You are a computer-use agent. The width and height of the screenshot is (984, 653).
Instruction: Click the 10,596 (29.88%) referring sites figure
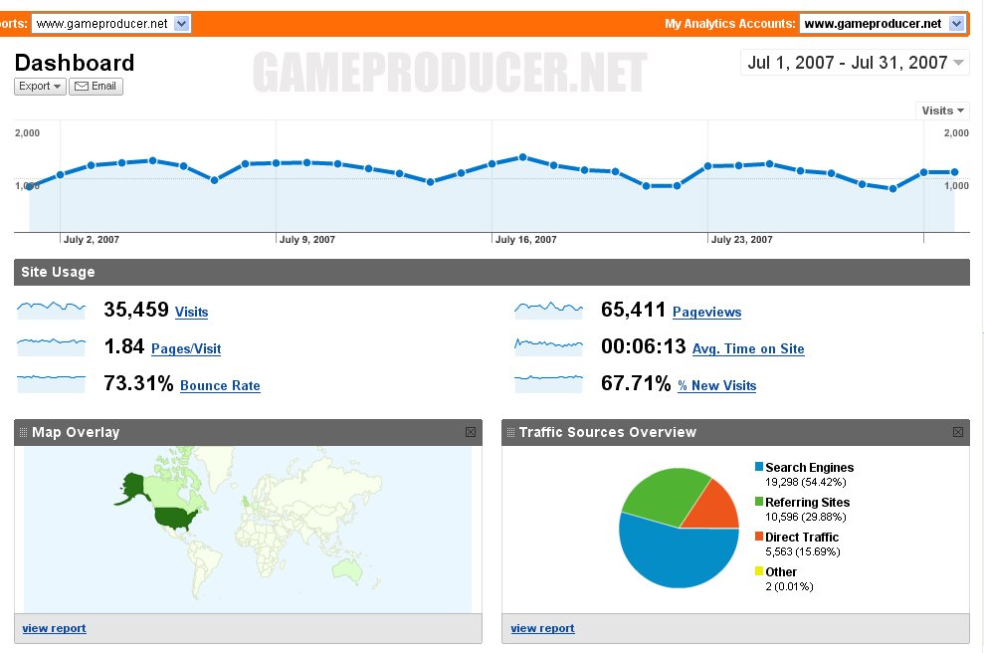click(x=805, y=517)
